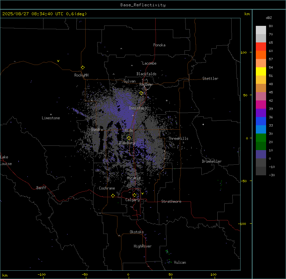The image size is (286, 279).
Task: Click the 80 value on dBZ legend
Action: coord(271,26)
